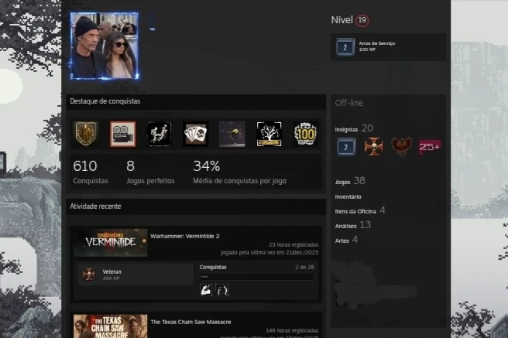Open The Texas Chain Saw Massacre thumbnail
508x338 pixels.
pyautogui.click(x=110, y=326)
